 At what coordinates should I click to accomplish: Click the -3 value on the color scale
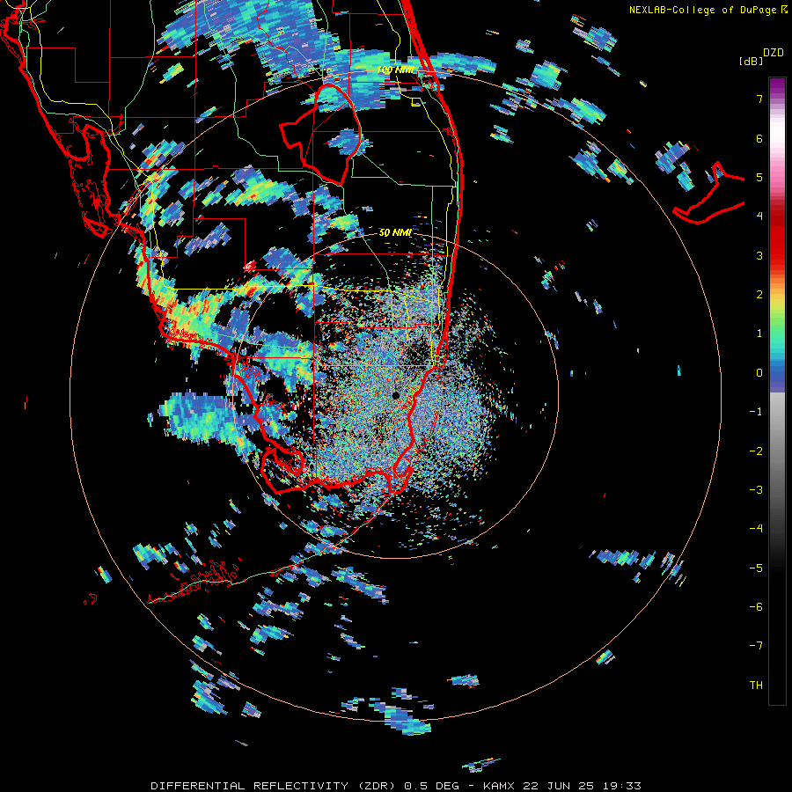(756, 490)
